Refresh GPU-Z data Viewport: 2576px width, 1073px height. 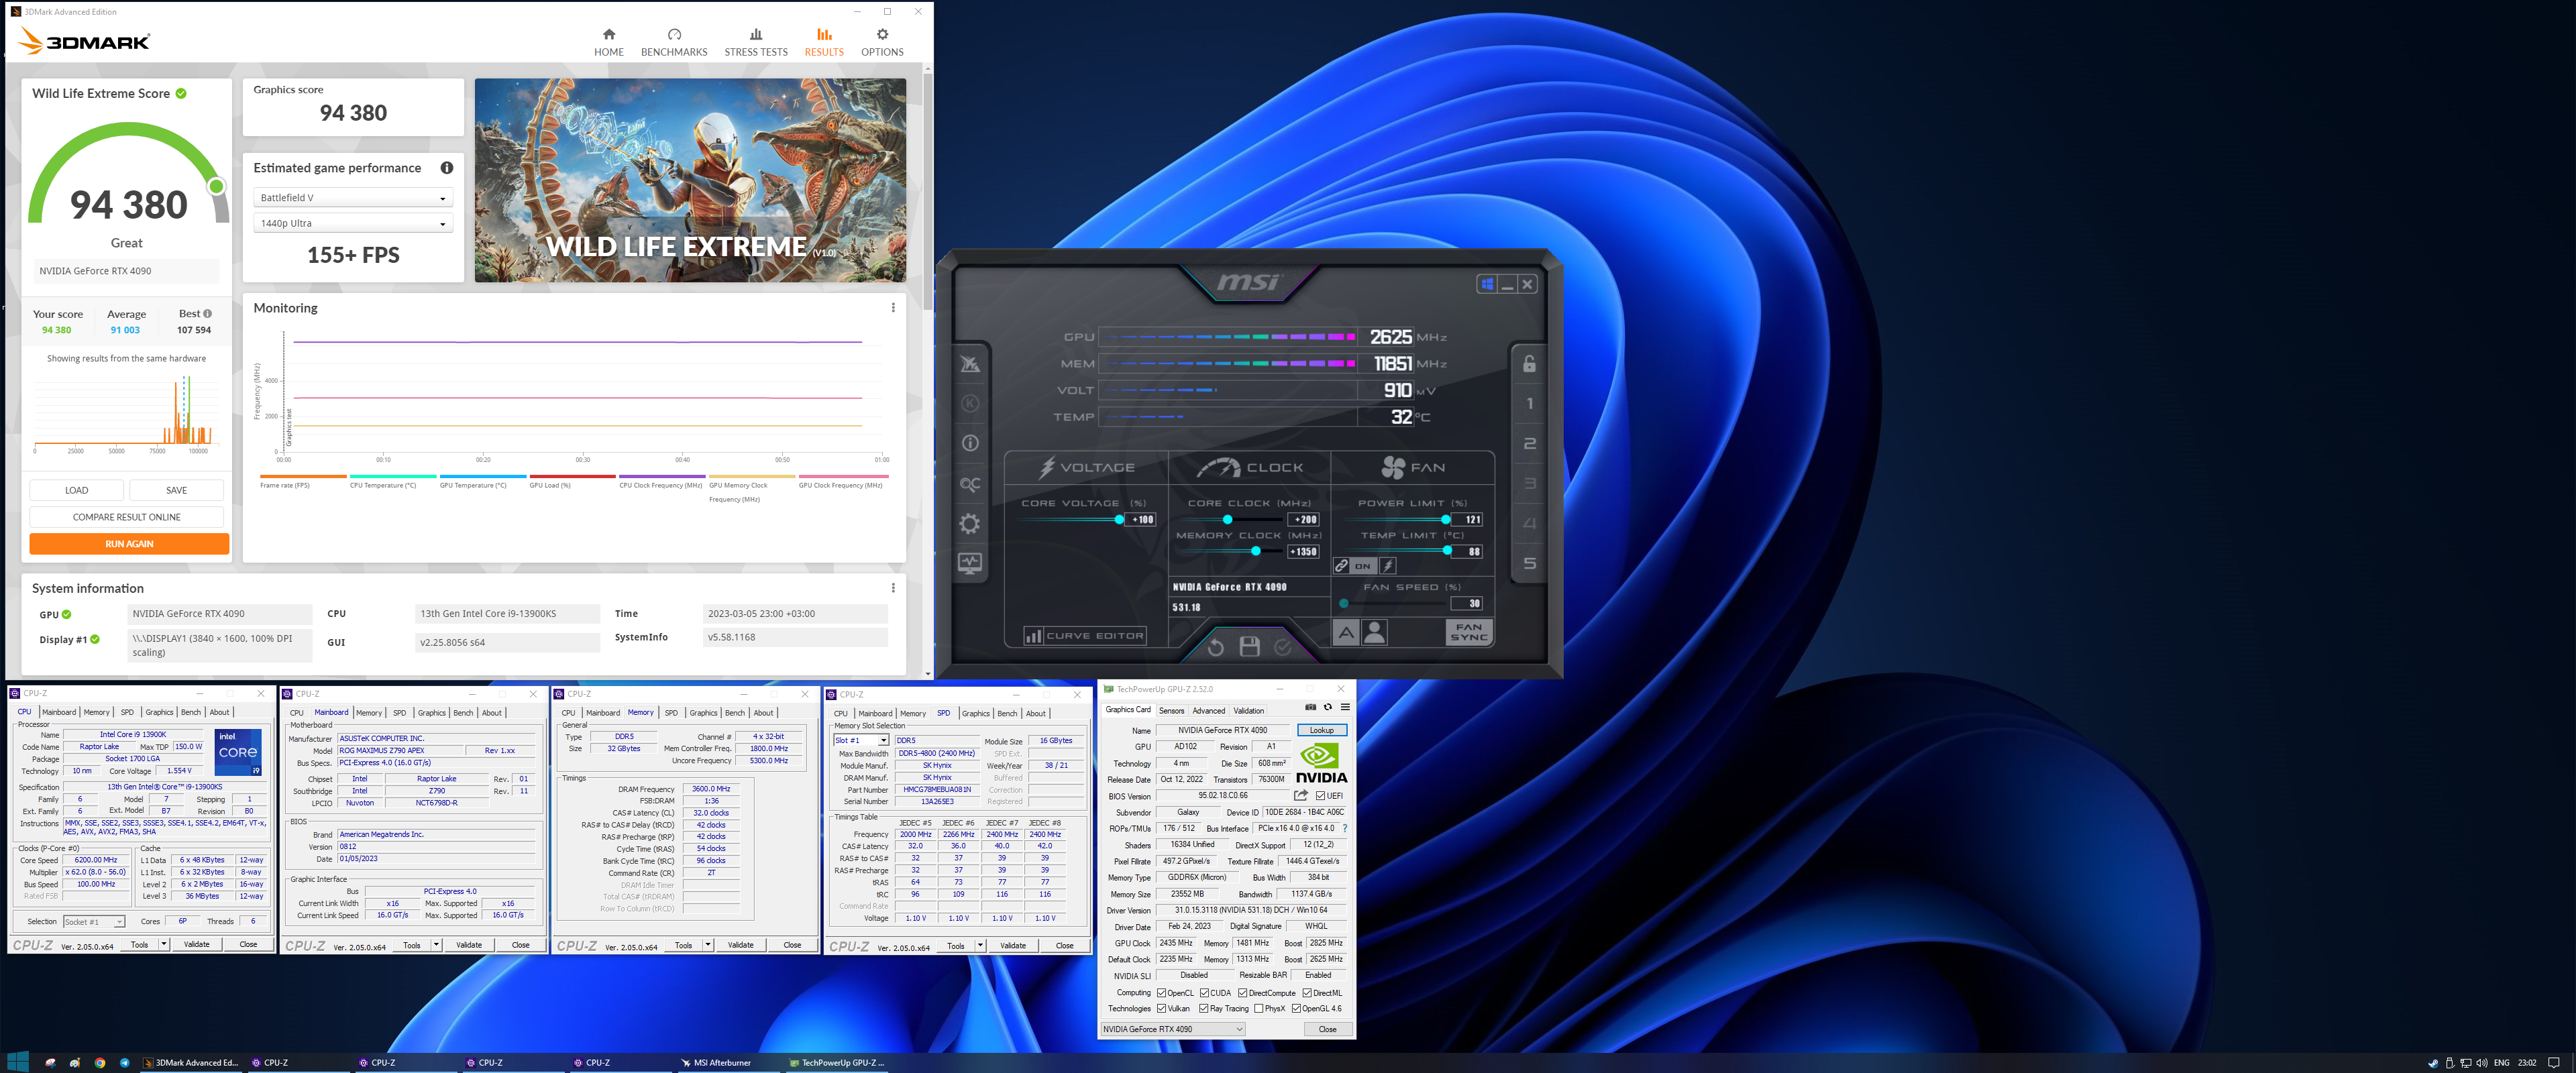tap(1328, 707)
